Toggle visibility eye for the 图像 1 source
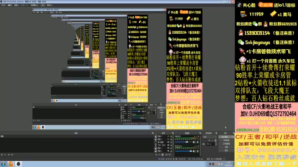 click(168, 136)
